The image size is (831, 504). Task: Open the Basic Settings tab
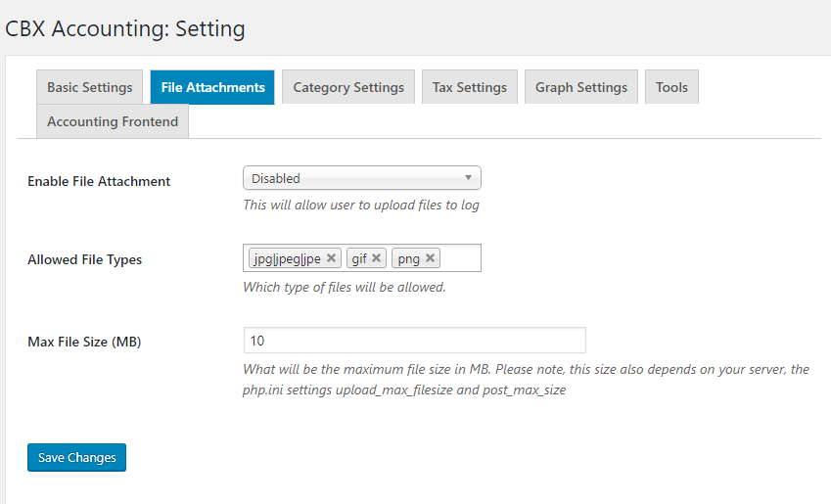pos(90,87)
